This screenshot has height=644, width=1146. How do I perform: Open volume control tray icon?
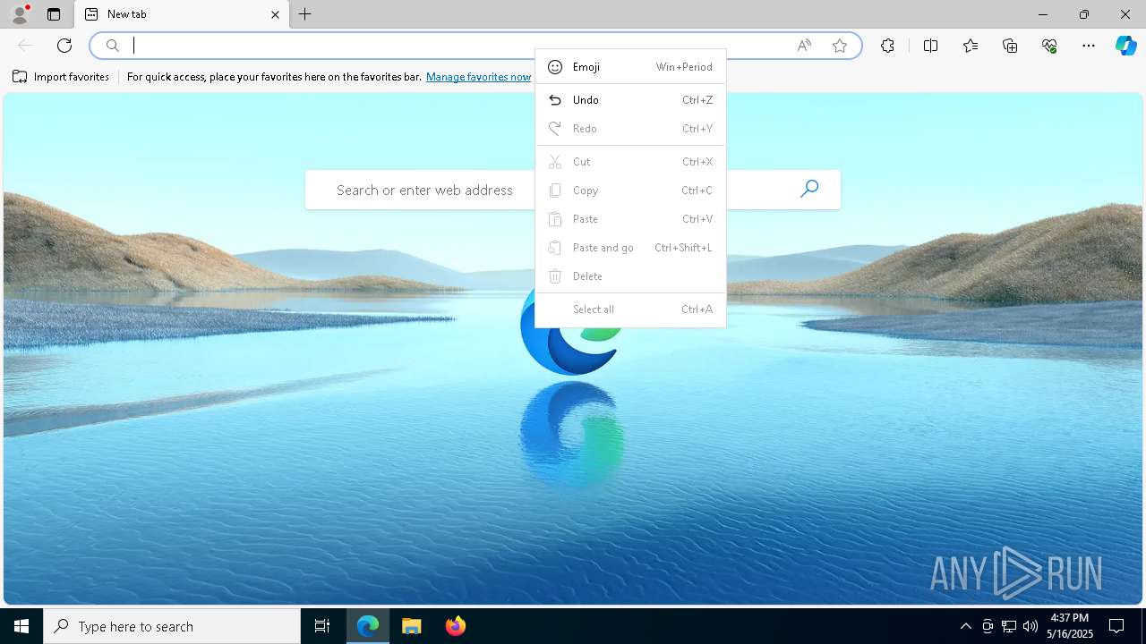coord(1031,626)
